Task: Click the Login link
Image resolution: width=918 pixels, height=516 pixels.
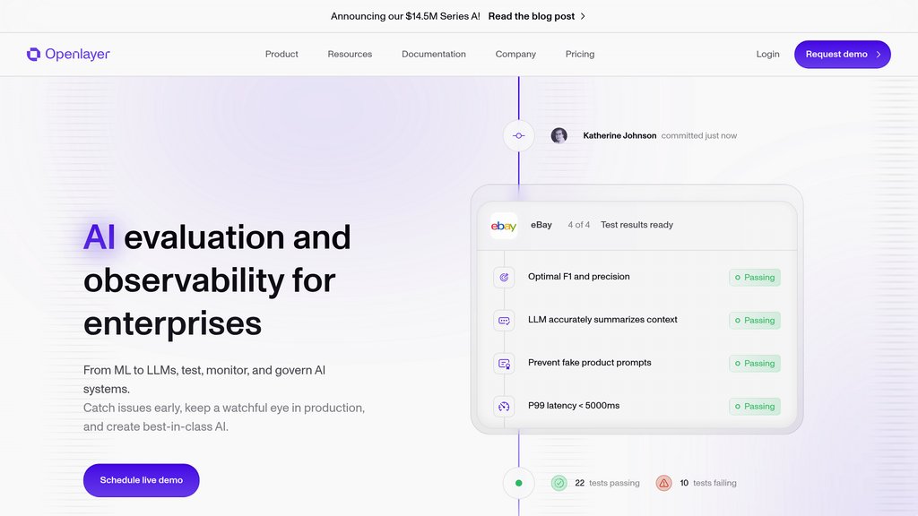Action: click(x=767, y=55)
